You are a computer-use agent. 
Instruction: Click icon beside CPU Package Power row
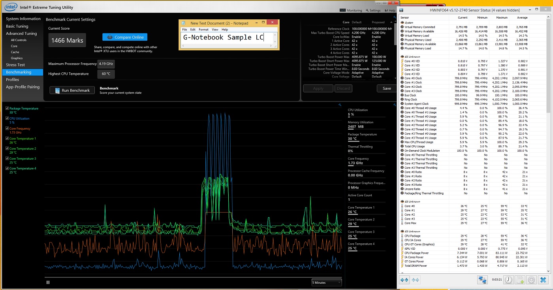[402, 253]
